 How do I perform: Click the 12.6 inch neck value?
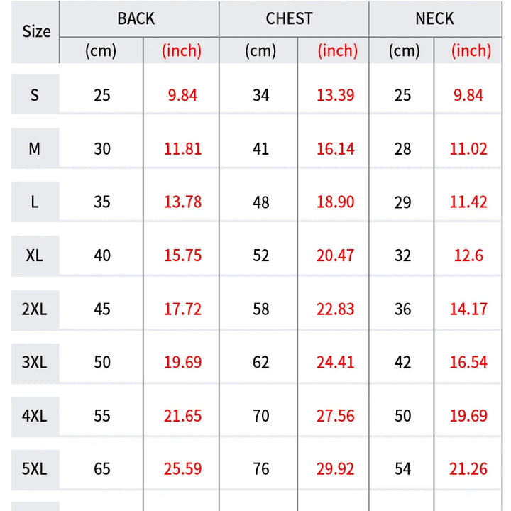[468, 255]
